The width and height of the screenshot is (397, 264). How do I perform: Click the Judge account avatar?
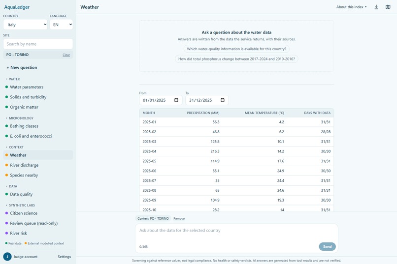click(x=7, y=257)
